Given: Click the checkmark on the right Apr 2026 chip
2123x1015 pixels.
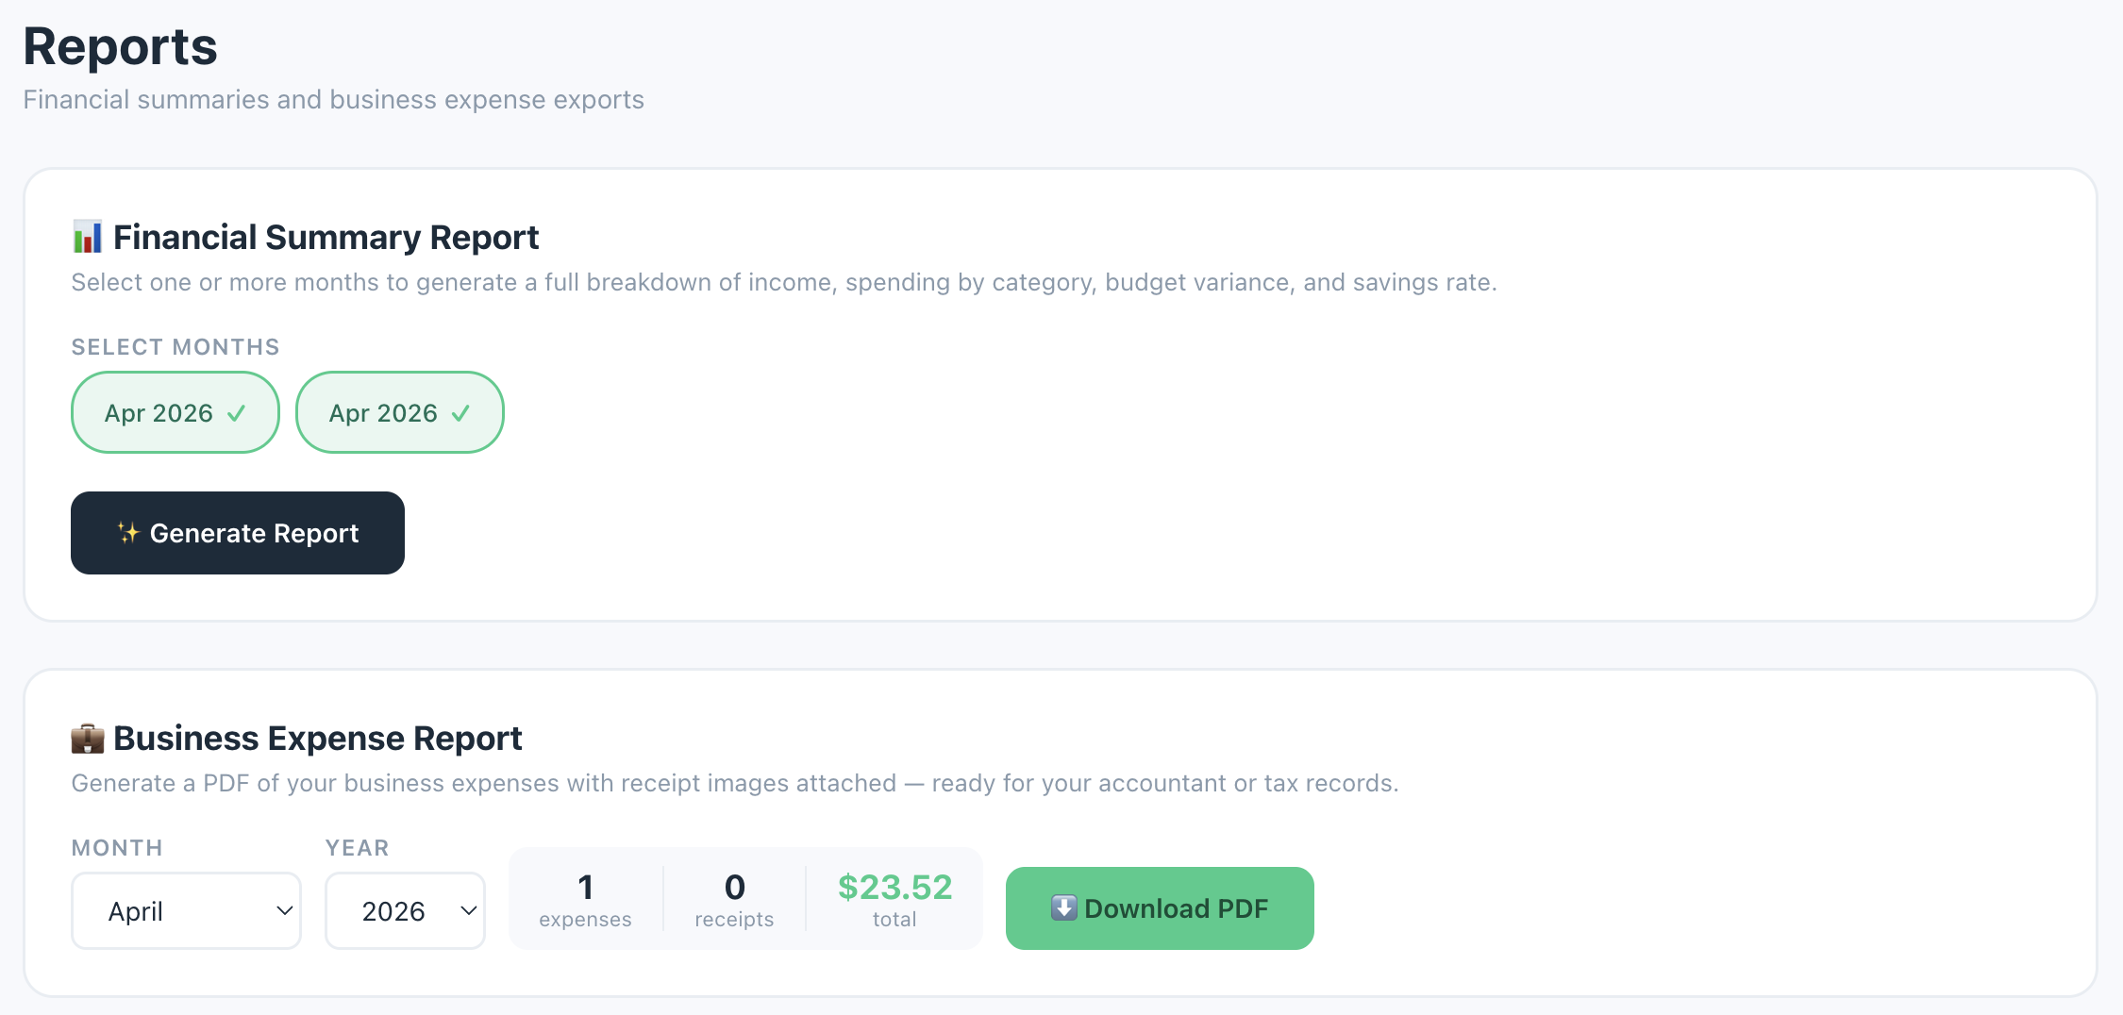Looking at the screenshot, I should tap(461, 413).
